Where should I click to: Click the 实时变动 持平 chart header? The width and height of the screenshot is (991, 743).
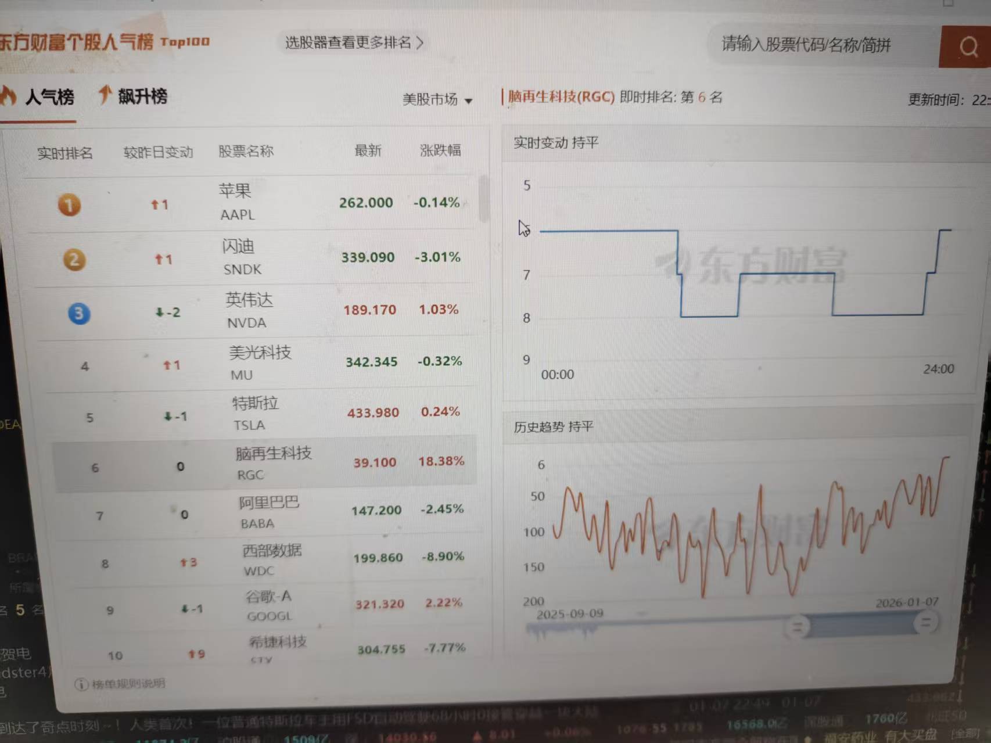[556, 142]
